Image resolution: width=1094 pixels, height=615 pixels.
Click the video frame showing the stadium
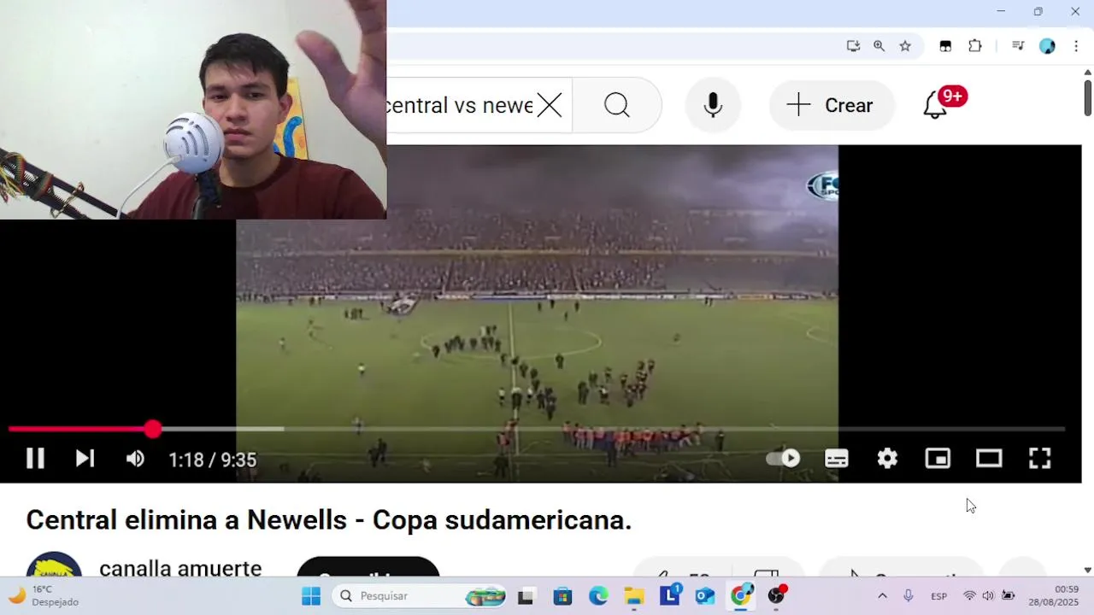537,313
